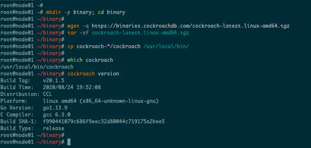
Task: Click the 'Platform:' label
Action: tap(14, 101)
